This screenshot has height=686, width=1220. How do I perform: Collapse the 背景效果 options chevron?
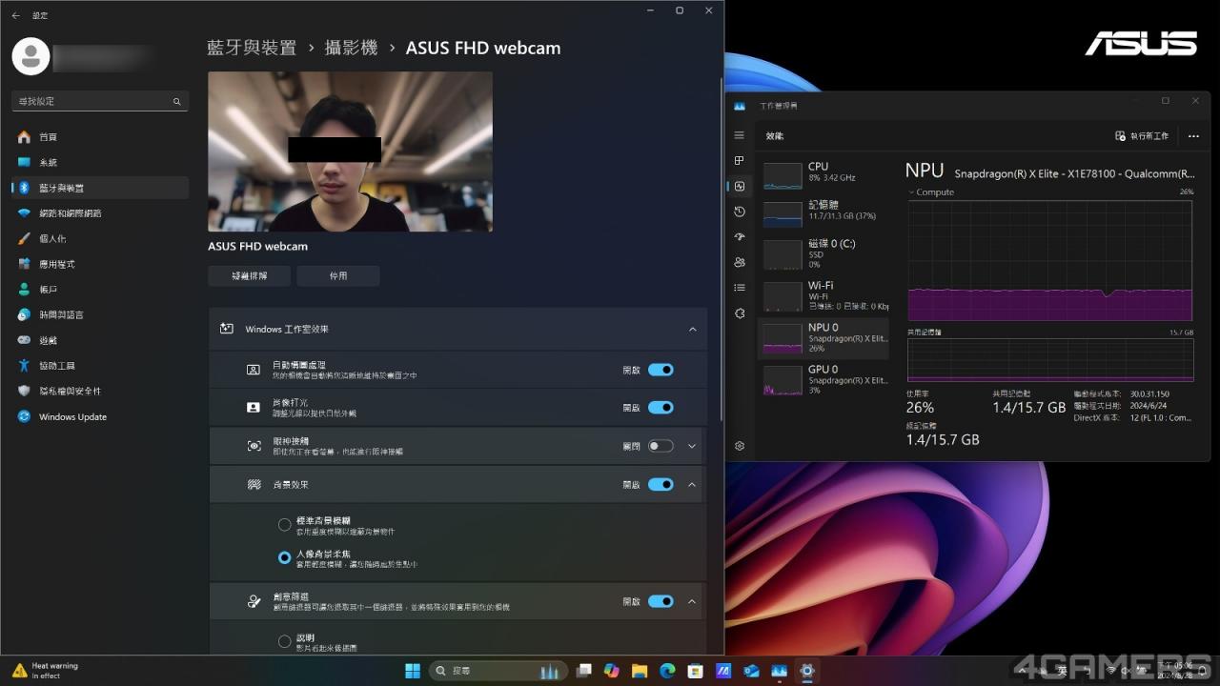pyautogui.click(x=692, y=484)
